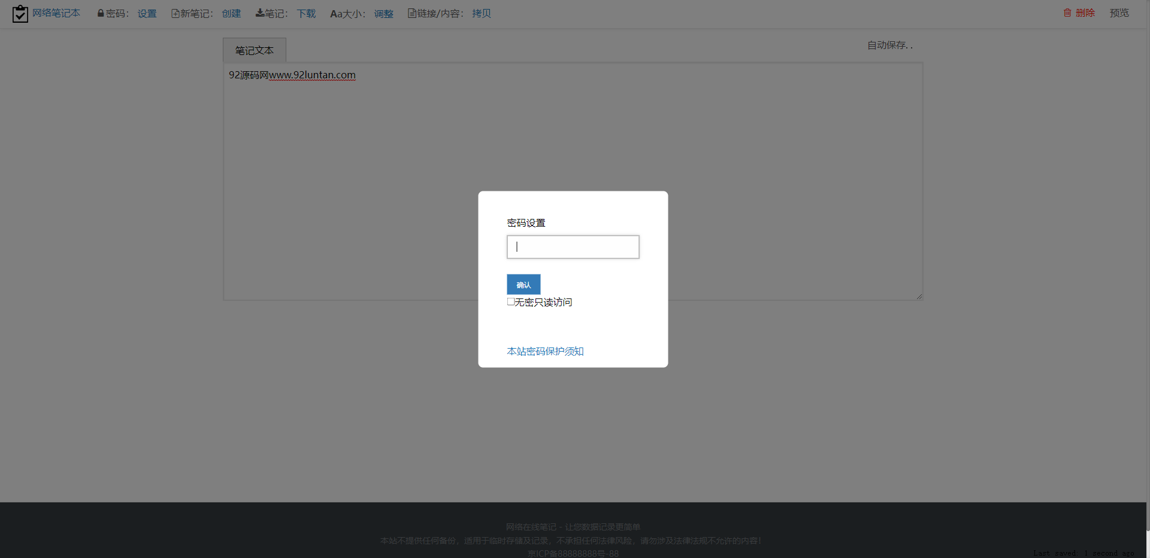Open the 设置 password link
This screenshot has width=1150, height=558.
pos(147,13)
